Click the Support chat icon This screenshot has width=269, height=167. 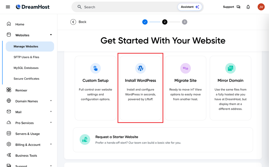point(238,7)
